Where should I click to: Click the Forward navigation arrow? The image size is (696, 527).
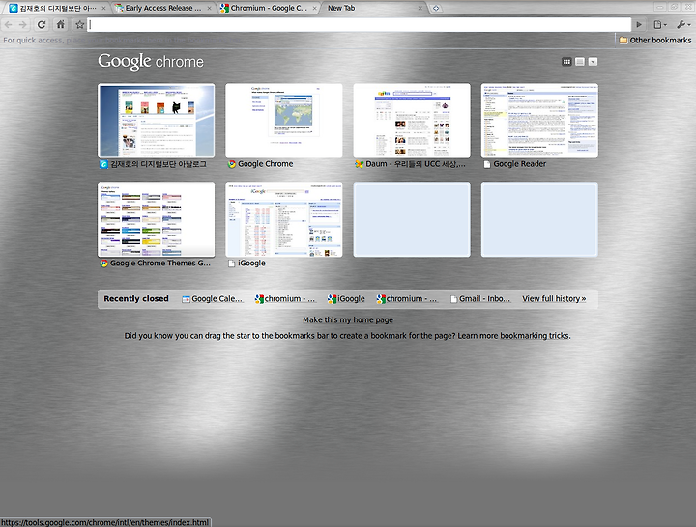click(23, 25)
